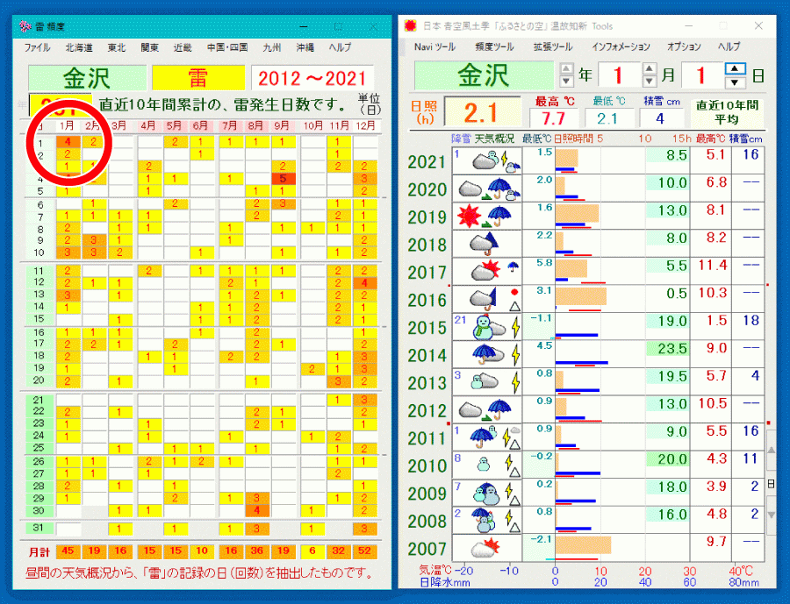Click the 直近10年間 平均 button
Image resolution: width=790 pixels, height=604 pixels.
(727, 111)
